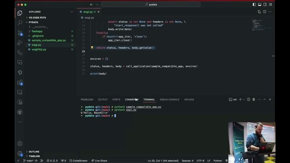This screenshot has height=163, width=290.
Task: Click the main branch in status bar
Action: [28, 161]
